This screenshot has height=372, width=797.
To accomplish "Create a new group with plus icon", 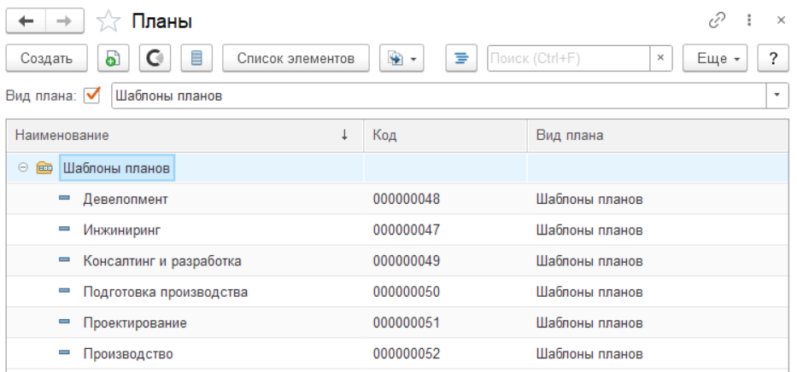I will pyautogui.click(x=112, y=58).
